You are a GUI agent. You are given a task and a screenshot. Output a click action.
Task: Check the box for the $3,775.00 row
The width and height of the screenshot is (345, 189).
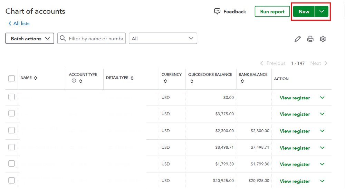(x=11, y=113)
